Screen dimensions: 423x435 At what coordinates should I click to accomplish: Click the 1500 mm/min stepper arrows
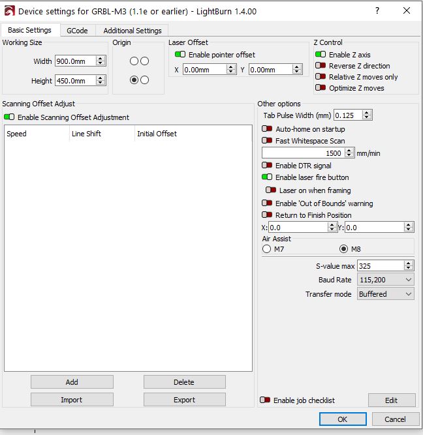[x=349, y=153]
